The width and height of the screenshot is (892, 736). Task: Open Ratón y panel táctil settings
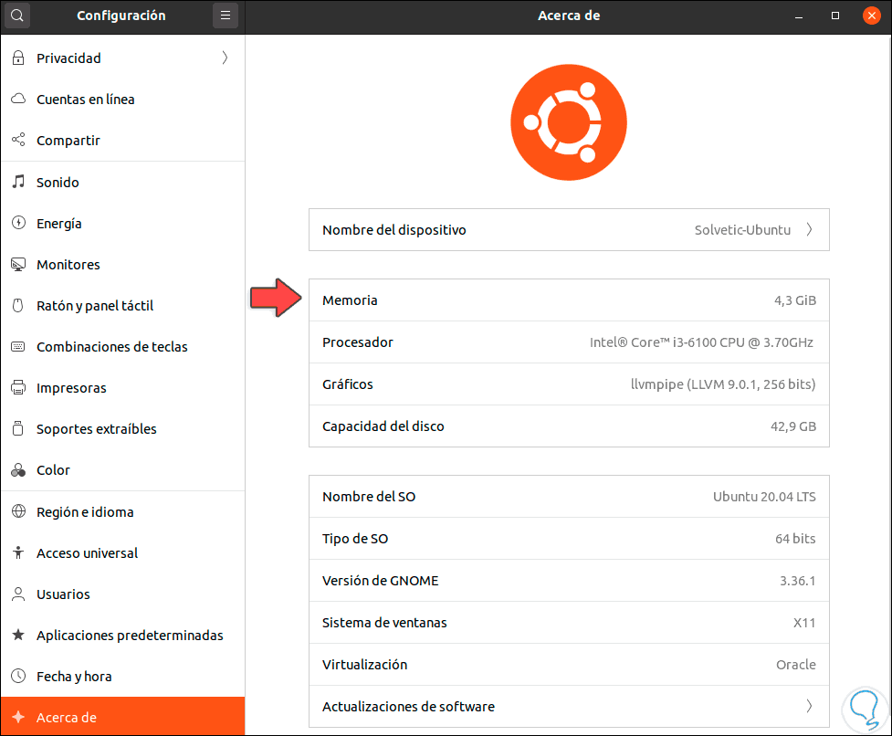tap(123, 305)
